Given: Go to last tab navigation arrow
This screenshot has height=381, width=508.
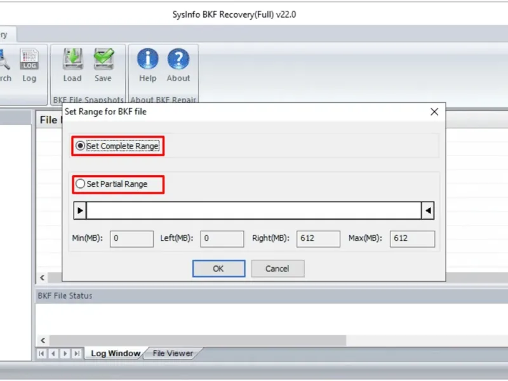Looking at the screenshot, I should [76, 354].
